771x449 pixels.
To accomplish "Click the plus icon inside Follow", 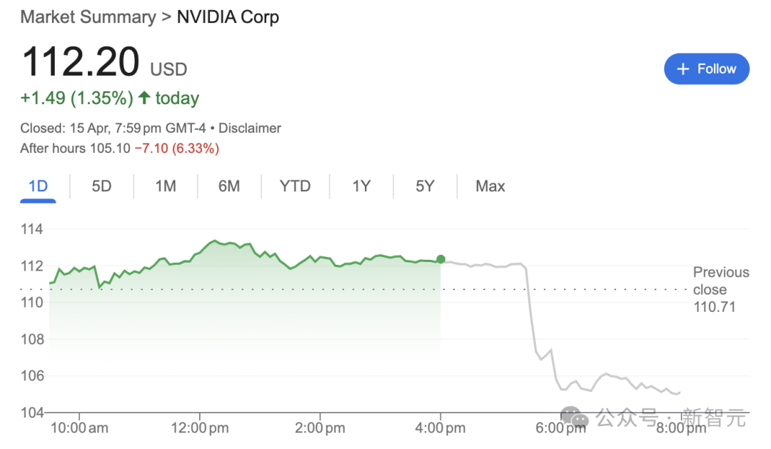I will (683, 69).
